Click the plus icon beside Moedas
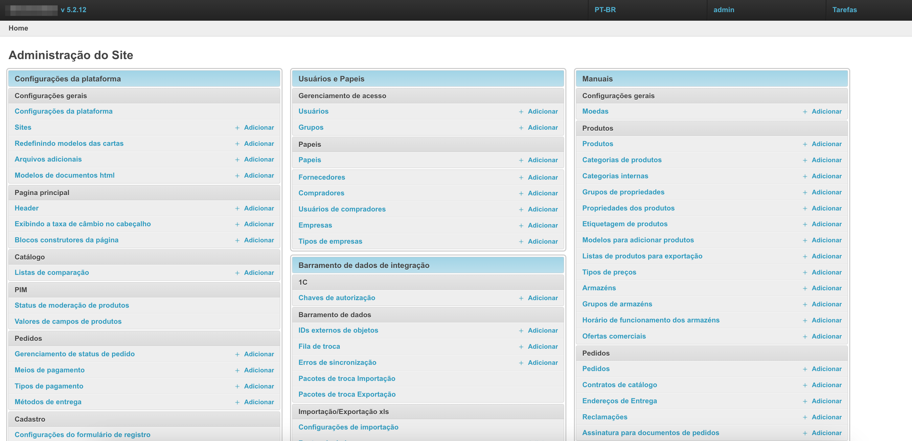This screenshot has height=441, width=912. pyautogui.click(x=805, y=112)
